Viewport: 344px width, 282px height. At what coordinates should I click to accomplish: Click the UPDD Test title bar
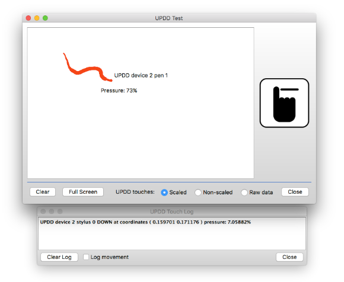pyautogui.click(x=169, y=18)
